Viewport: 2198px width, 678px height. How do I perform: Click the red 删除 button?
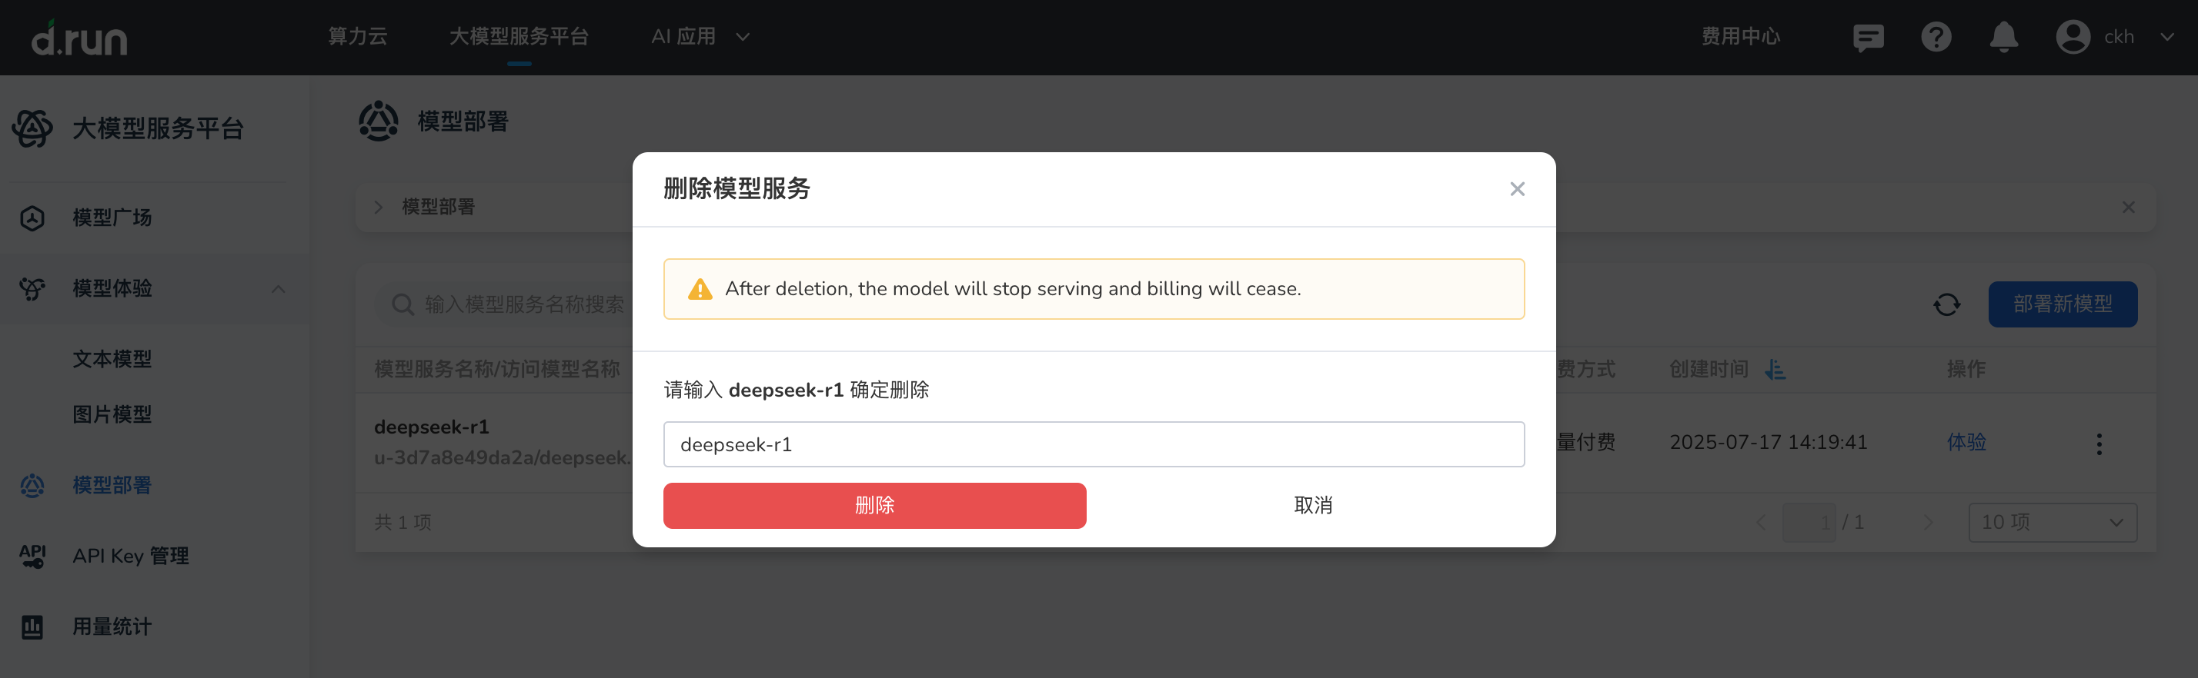(874, 505)
